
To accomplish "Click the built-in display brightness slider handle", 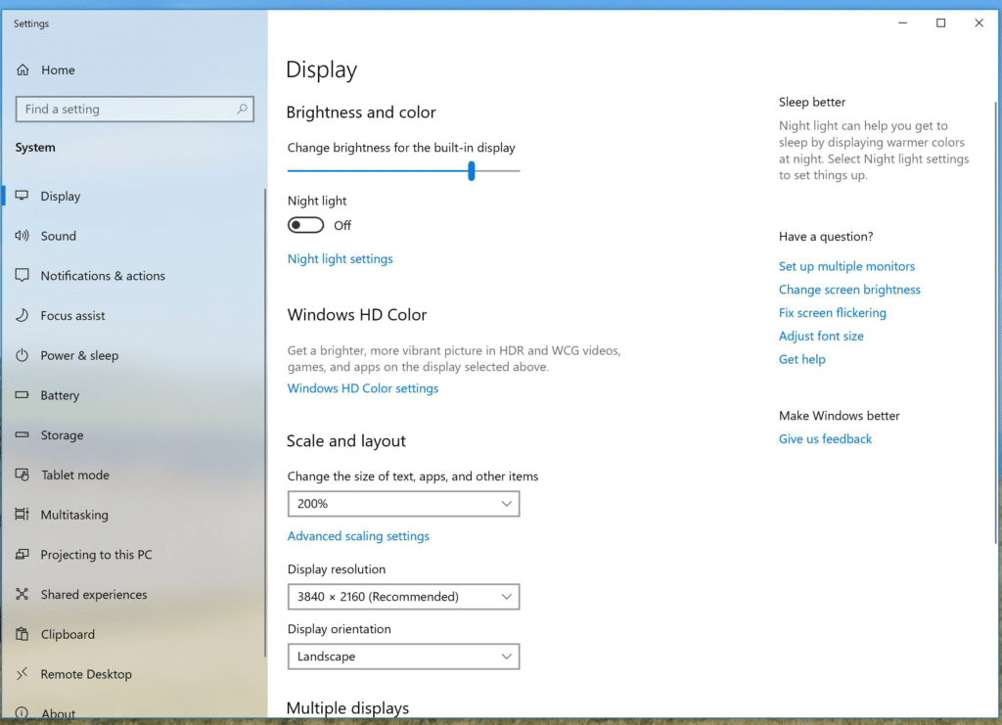I will coord(471,170).
